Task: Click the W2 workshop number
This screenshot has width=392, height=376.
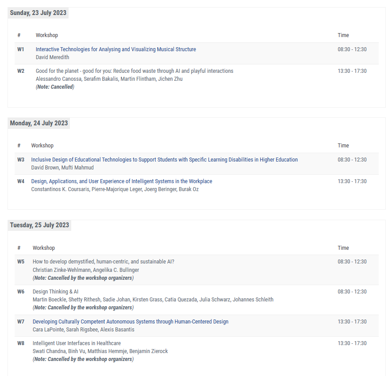Action: coord(21,71)
